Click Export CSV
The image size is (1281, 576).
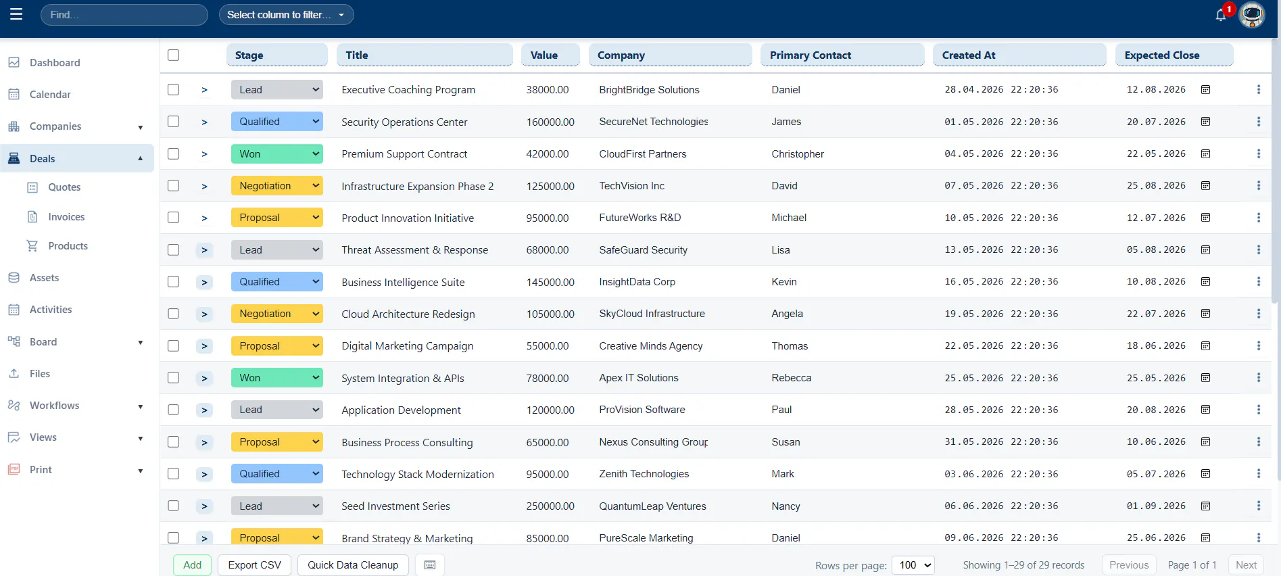click(x=254, y=565)
